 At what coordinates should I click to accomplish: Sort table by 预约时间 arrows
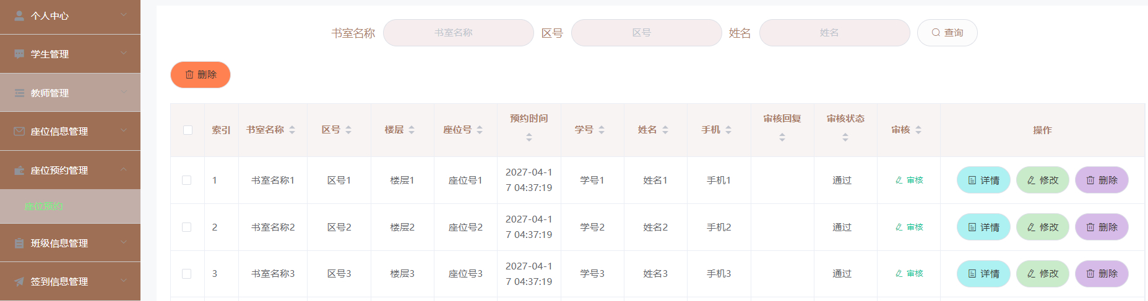pos(529,137)
